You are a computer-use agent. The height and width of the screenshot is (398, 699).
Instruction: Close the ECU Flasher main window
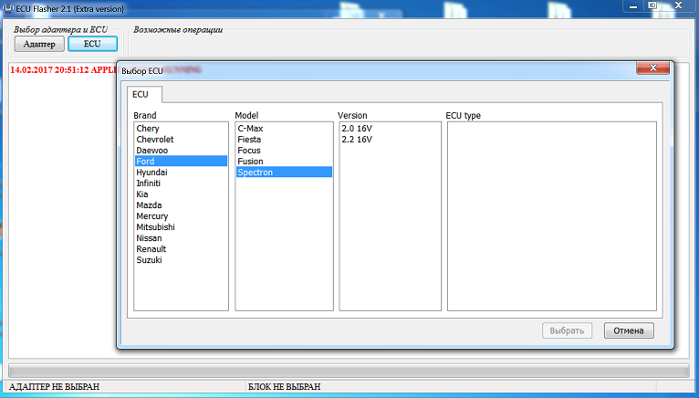(x=679, y=5)
